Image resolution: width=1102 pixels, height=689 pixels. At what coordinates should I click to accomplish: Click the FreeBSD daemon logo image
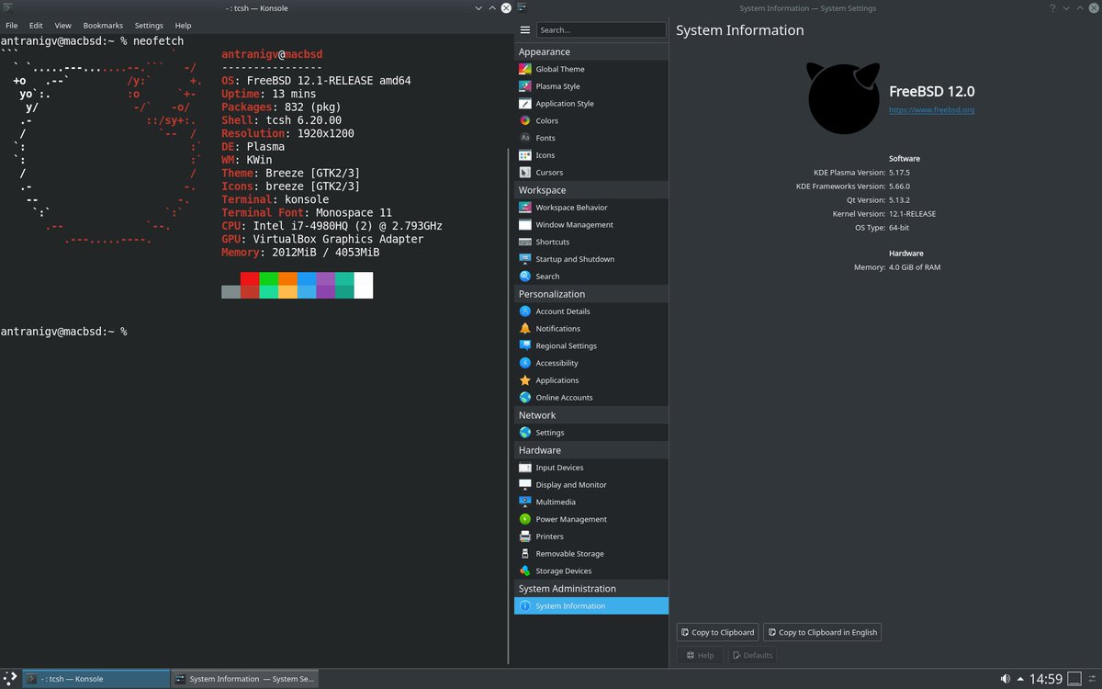pyautogui.click(x=844, y=98)
